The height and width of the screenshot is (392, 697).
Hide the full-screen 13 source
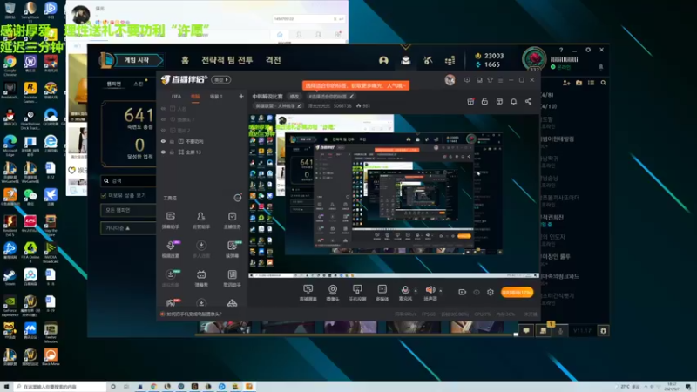(163, 152)
